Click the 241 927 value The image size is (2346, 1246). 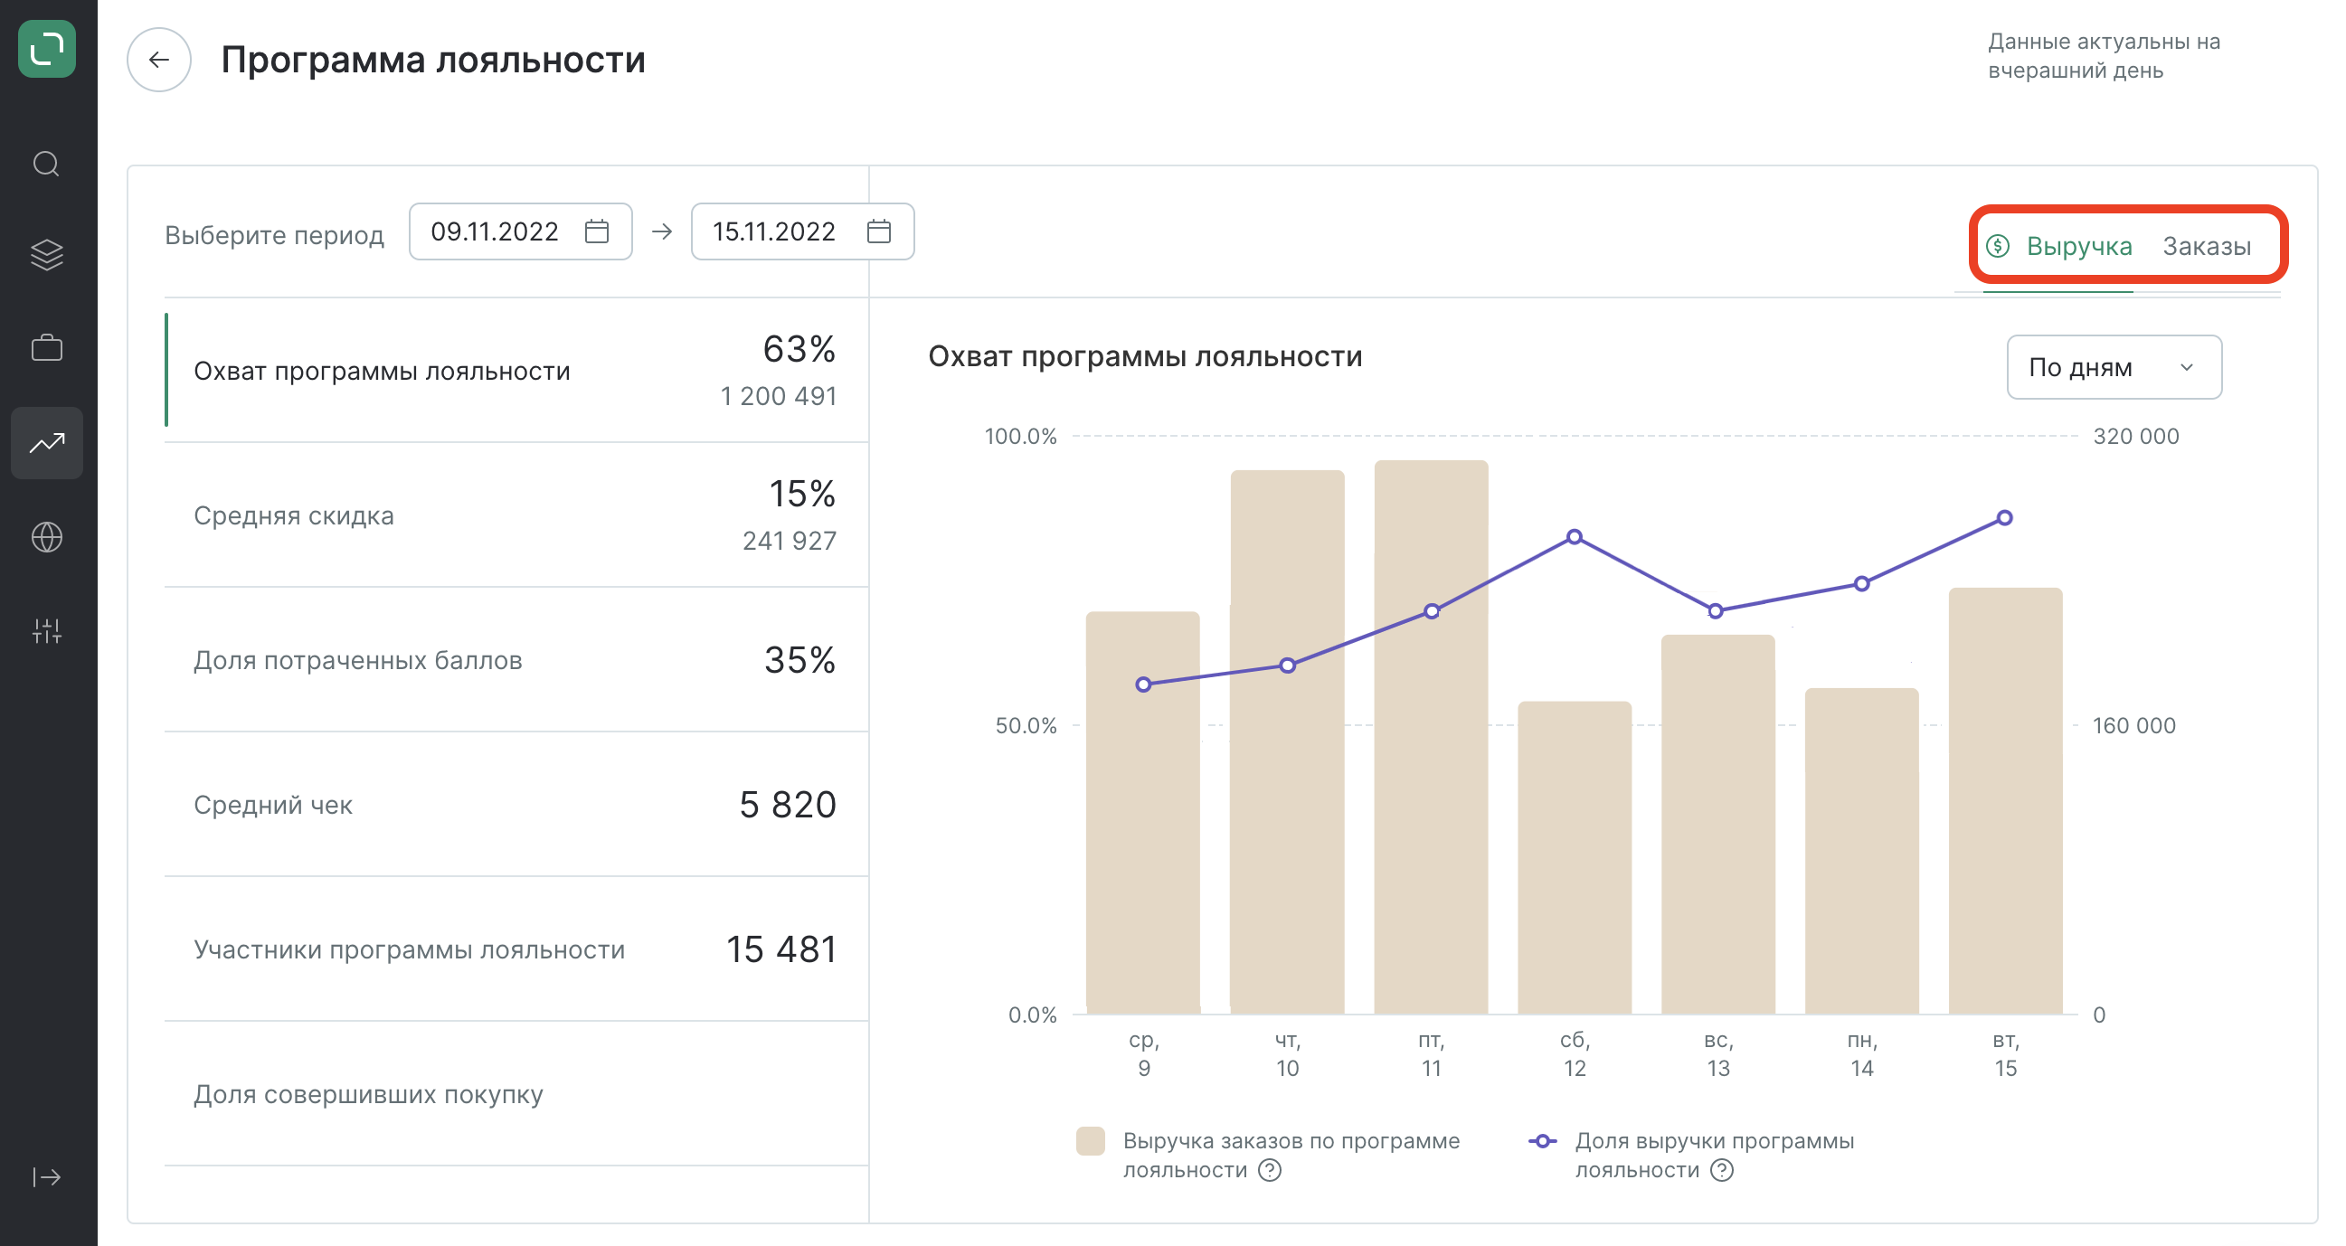[789, 541]
